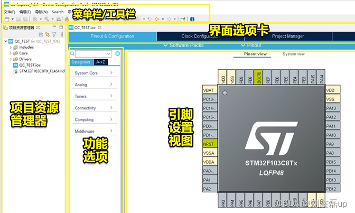The width and height of the screenshot is (355, 213).
Task: Close the QC_TEST.ioc editor tab
Action: pos(100,27)
